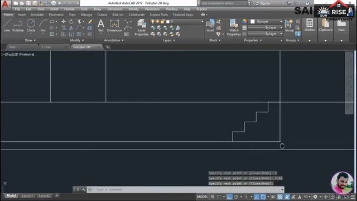357x201 pixels.
Task: Select the Polyline tool
Action: coord(18,25)
